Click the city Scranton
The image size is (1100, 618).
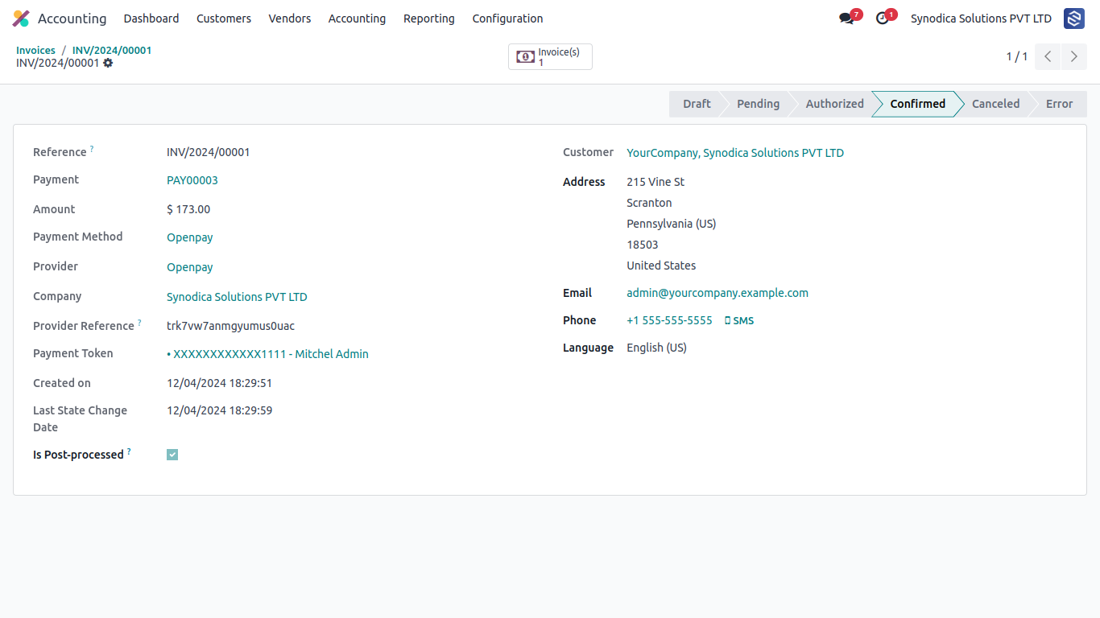coord(649,203)
